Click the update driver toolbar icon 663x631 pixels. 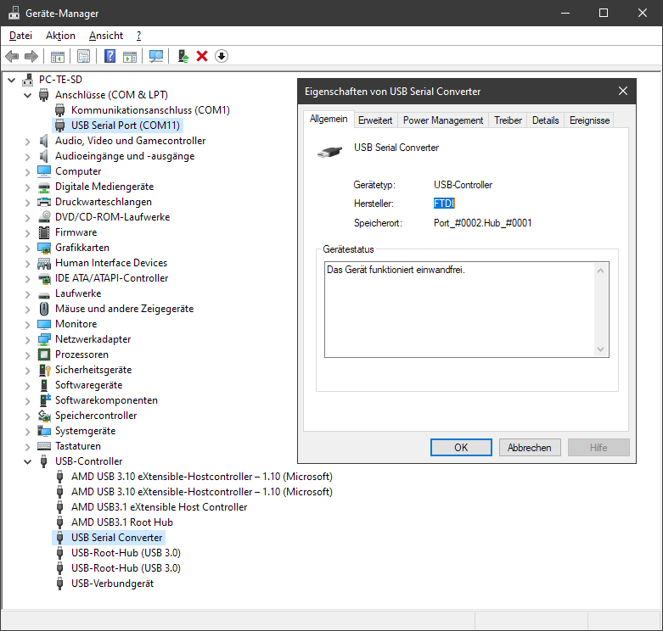(183, 56)
